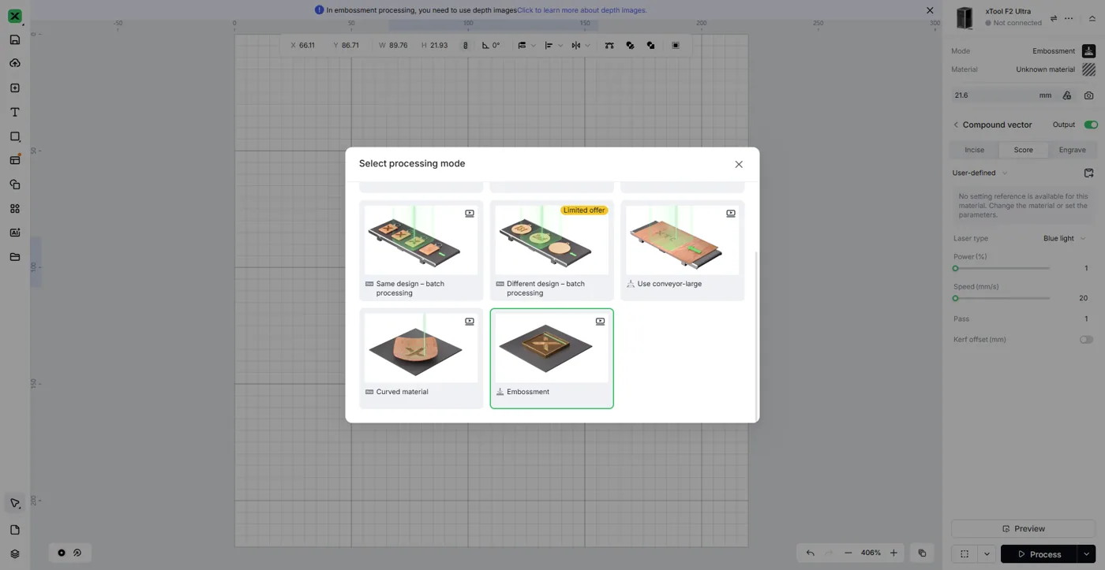This screenshot has height=570, width=1105.
Task: Open the arrange order dropdown in toolbar
Action: click(x=526, y=46)
